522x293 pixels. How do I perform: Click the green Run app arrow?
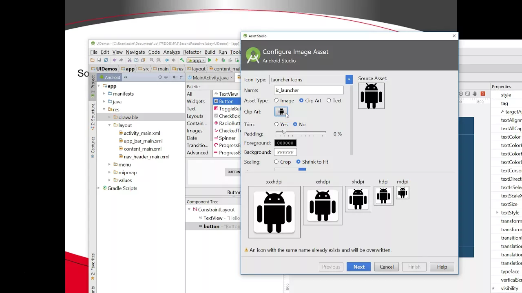[210, 60]
